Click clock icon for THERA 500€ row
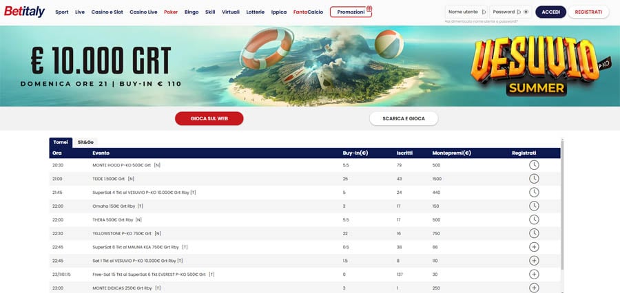The image size is (620, 293). pyautogui.click(x=534, y=219)
